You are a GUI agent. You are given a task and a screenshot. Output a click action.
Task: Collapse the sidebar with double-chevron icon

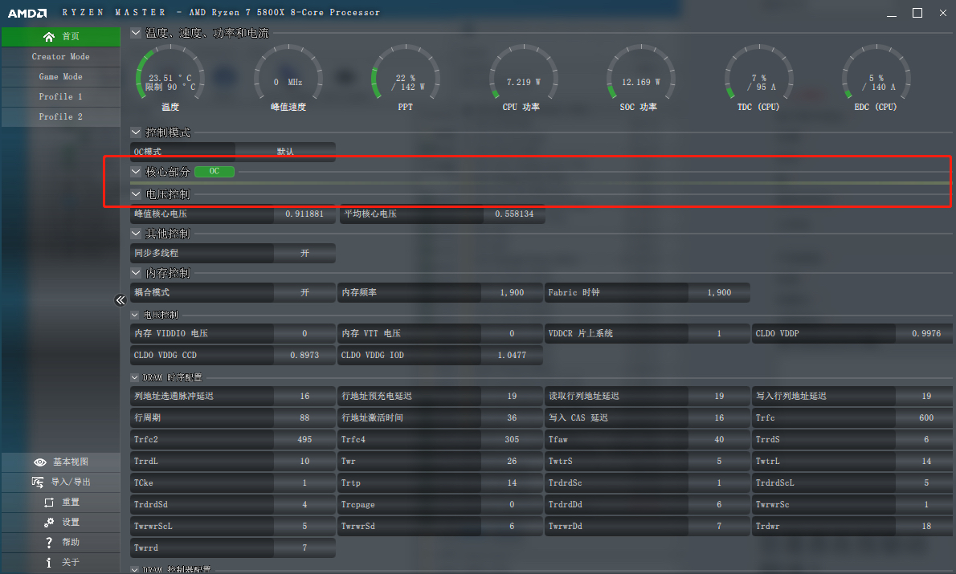point(121,299)
